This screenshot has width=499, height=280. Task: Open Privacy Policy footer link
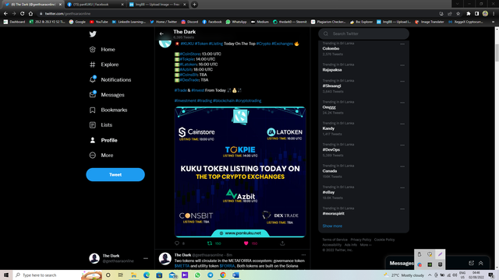pyautogui.click(x=361, y=240)
